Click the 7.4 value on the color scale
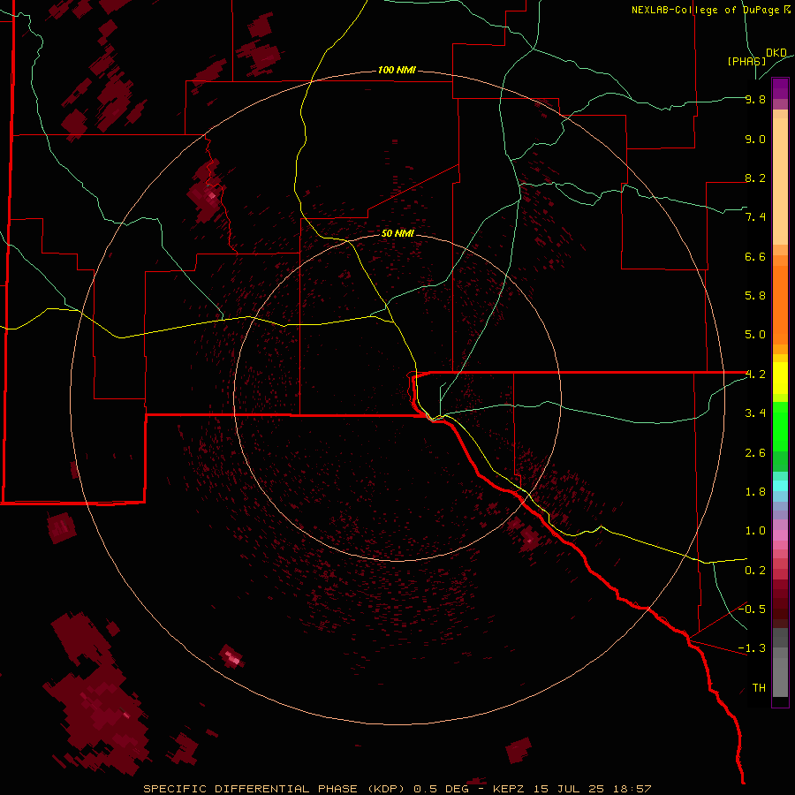Viewport: 795px width, 795px height. [x=755, y=217]
